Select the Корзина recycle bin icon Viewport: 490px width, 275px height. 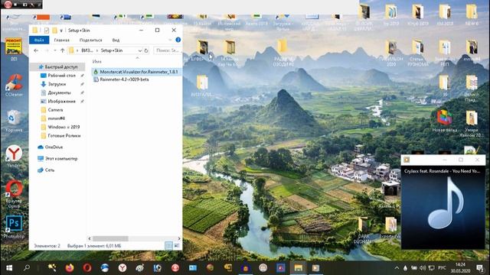coord(14,121)
